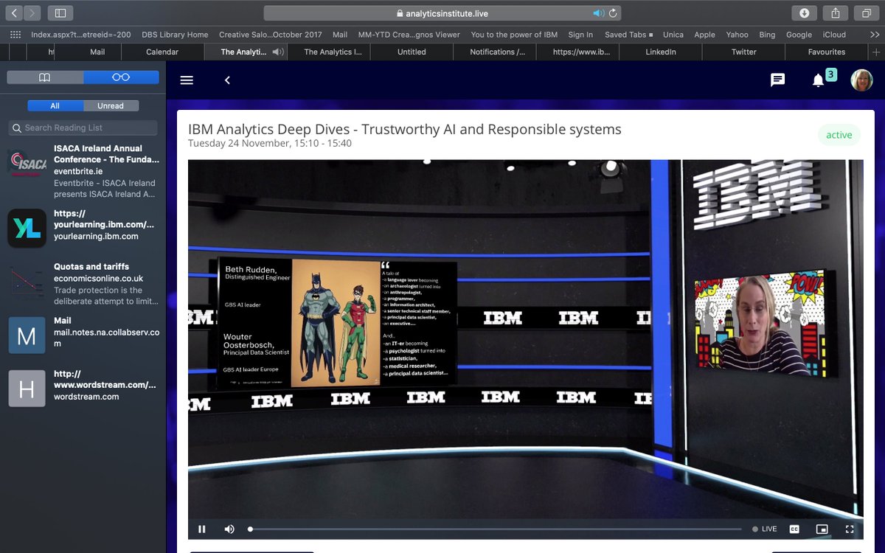Jump to LIVE in video player
The height and width of the screenshot is (553, 885).
[764, 529]
